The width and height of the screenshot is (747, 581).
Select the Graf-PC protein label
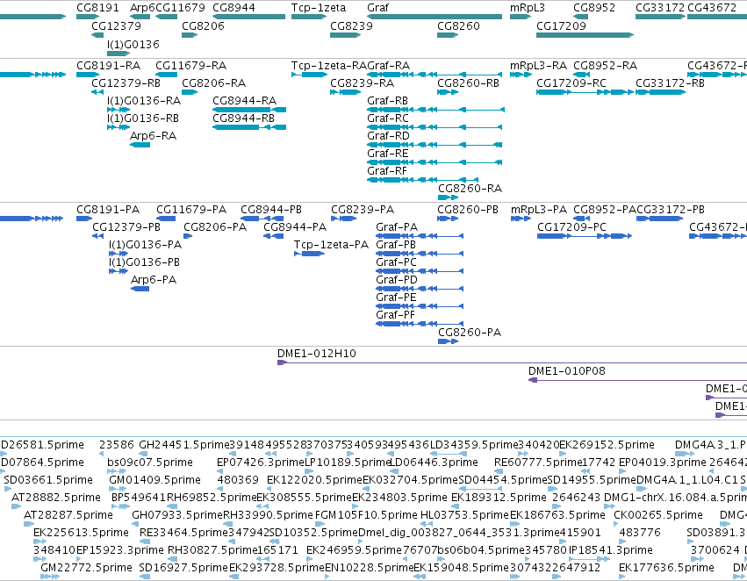click(397, 262)
